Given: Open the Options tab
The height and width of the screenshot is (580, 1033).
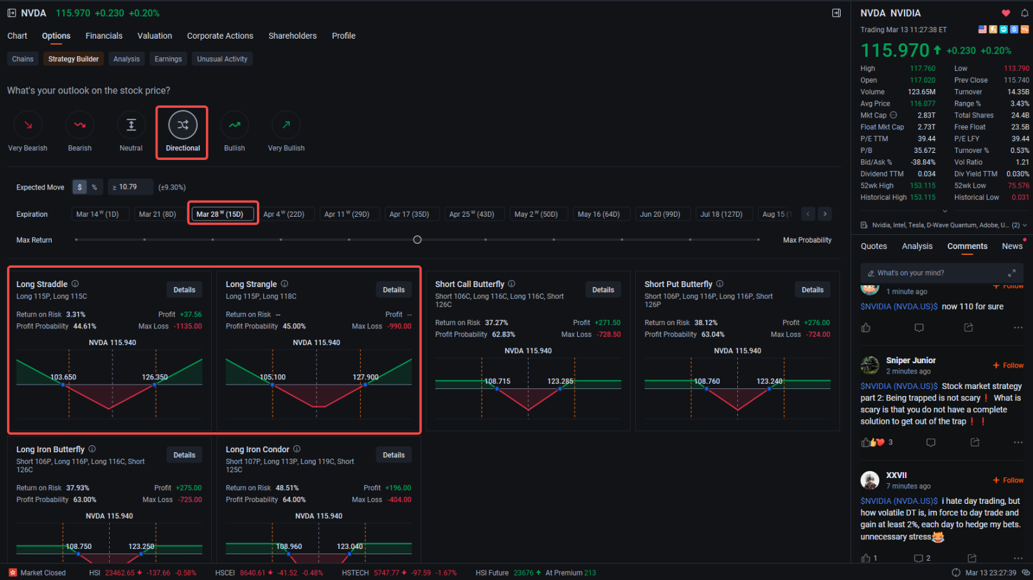Looking at the screenshot, I should [x=56, y=36].
